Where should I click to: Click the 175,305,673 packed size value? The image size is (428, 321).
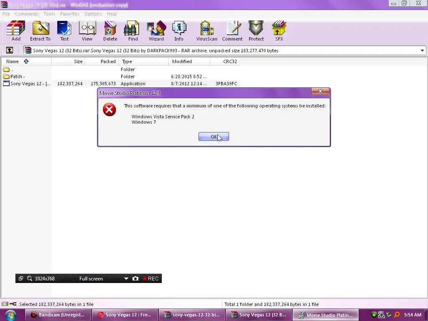[103, 84]
